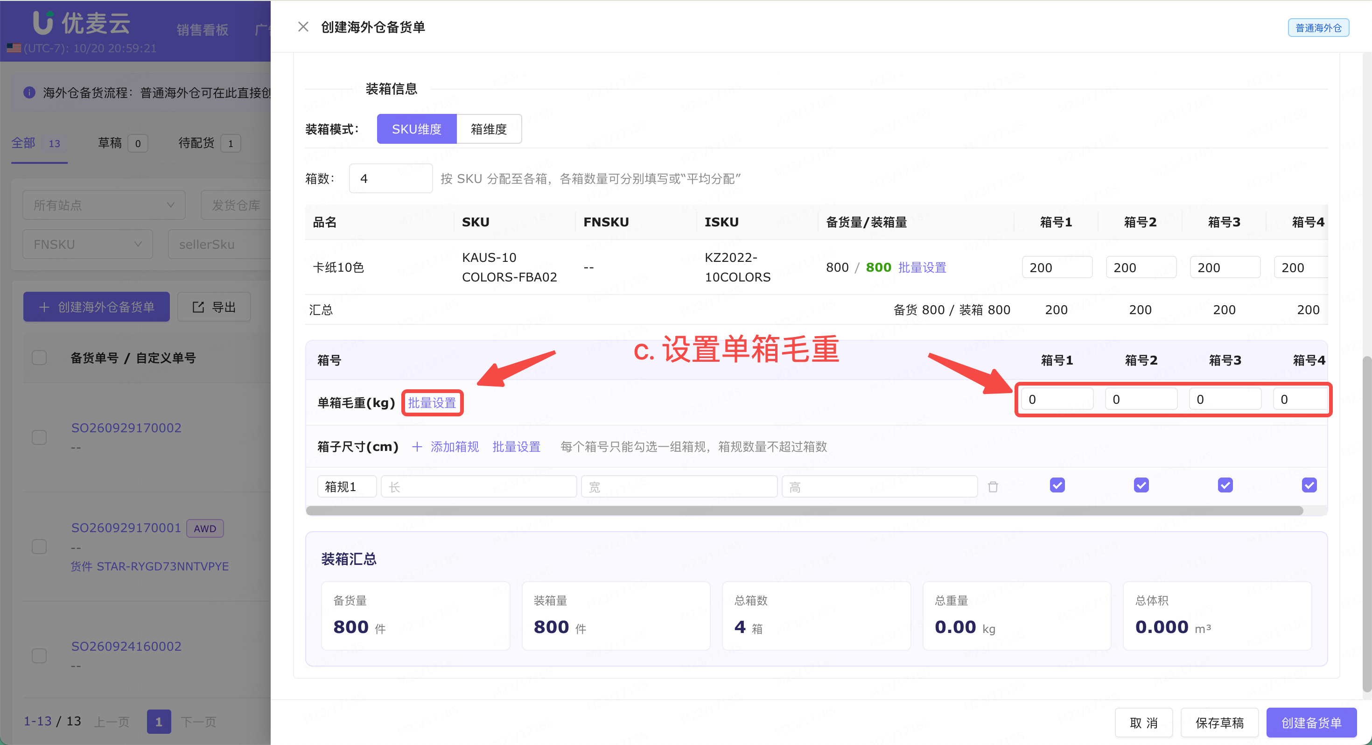Click the 导出 button
This screenshot has height=745, width=1372.
214,307
